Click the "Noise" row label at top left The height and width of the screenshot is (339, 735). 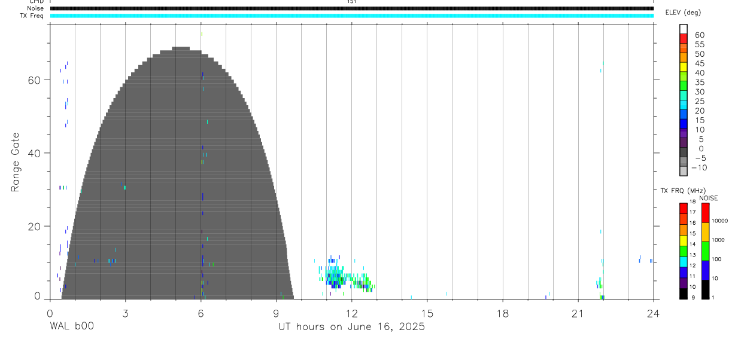coord(36,8)
